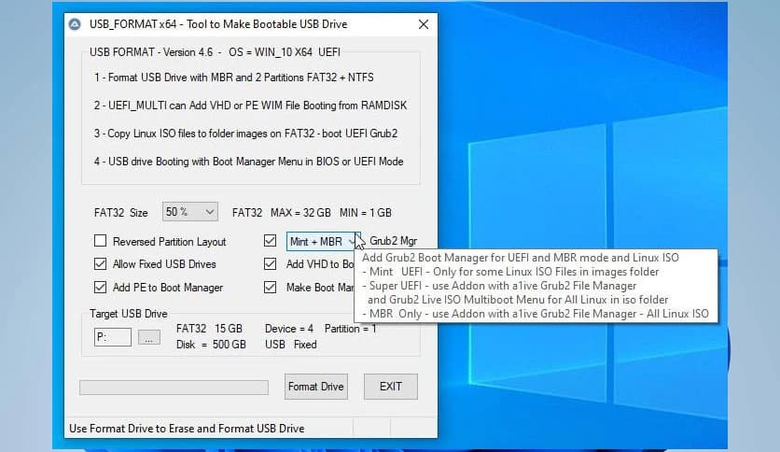
Task: Click the Target USB Drive letter field P:
Action: point(113,337)
